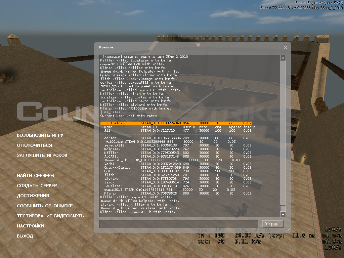Click the Отправ... send button

(273, 224)
